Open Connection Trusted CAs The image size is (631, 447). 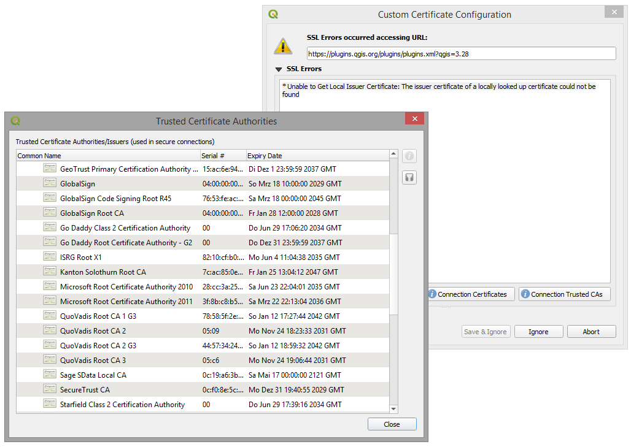tap(564, 294)
